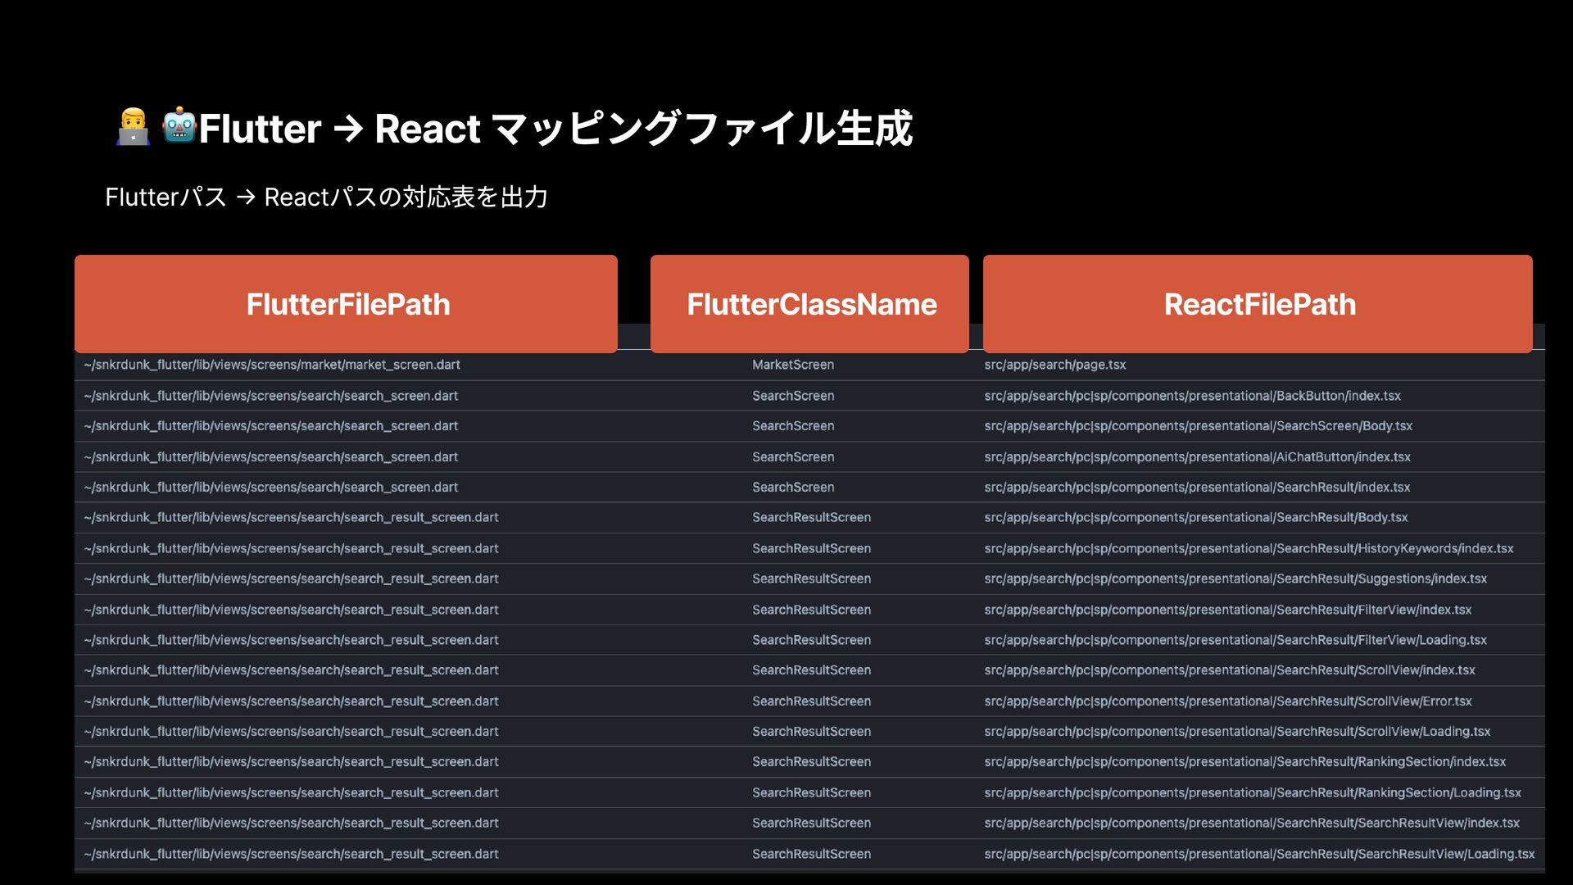Select the slide title 'Flutter → React マッピングファイル生成'

[555, 129]
